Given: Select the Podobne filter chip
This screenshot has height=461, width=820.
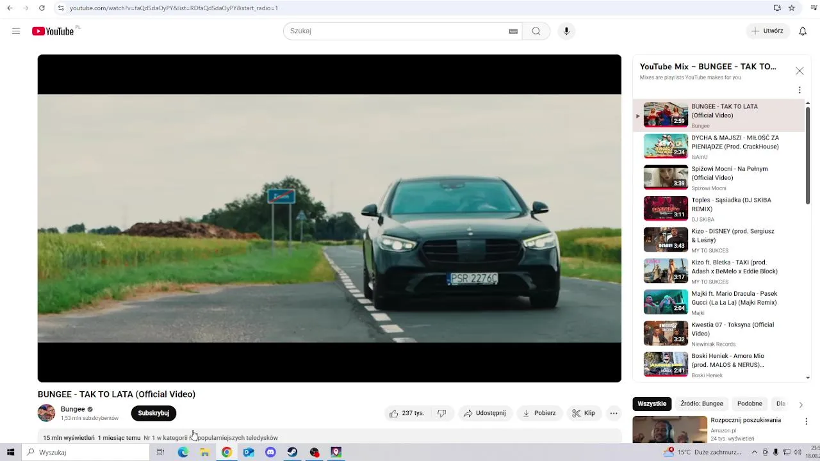Looking at the screenshot, I should [x=750, y=404].
